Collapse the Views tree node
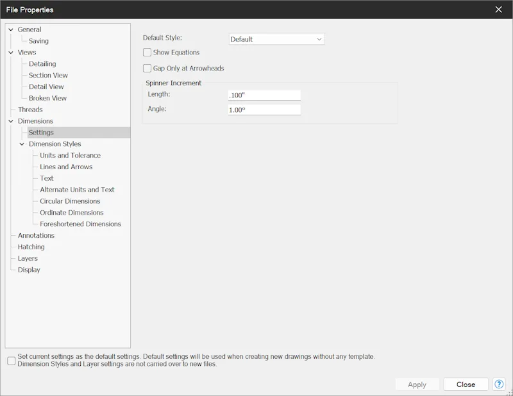 (x=11, y=53)
